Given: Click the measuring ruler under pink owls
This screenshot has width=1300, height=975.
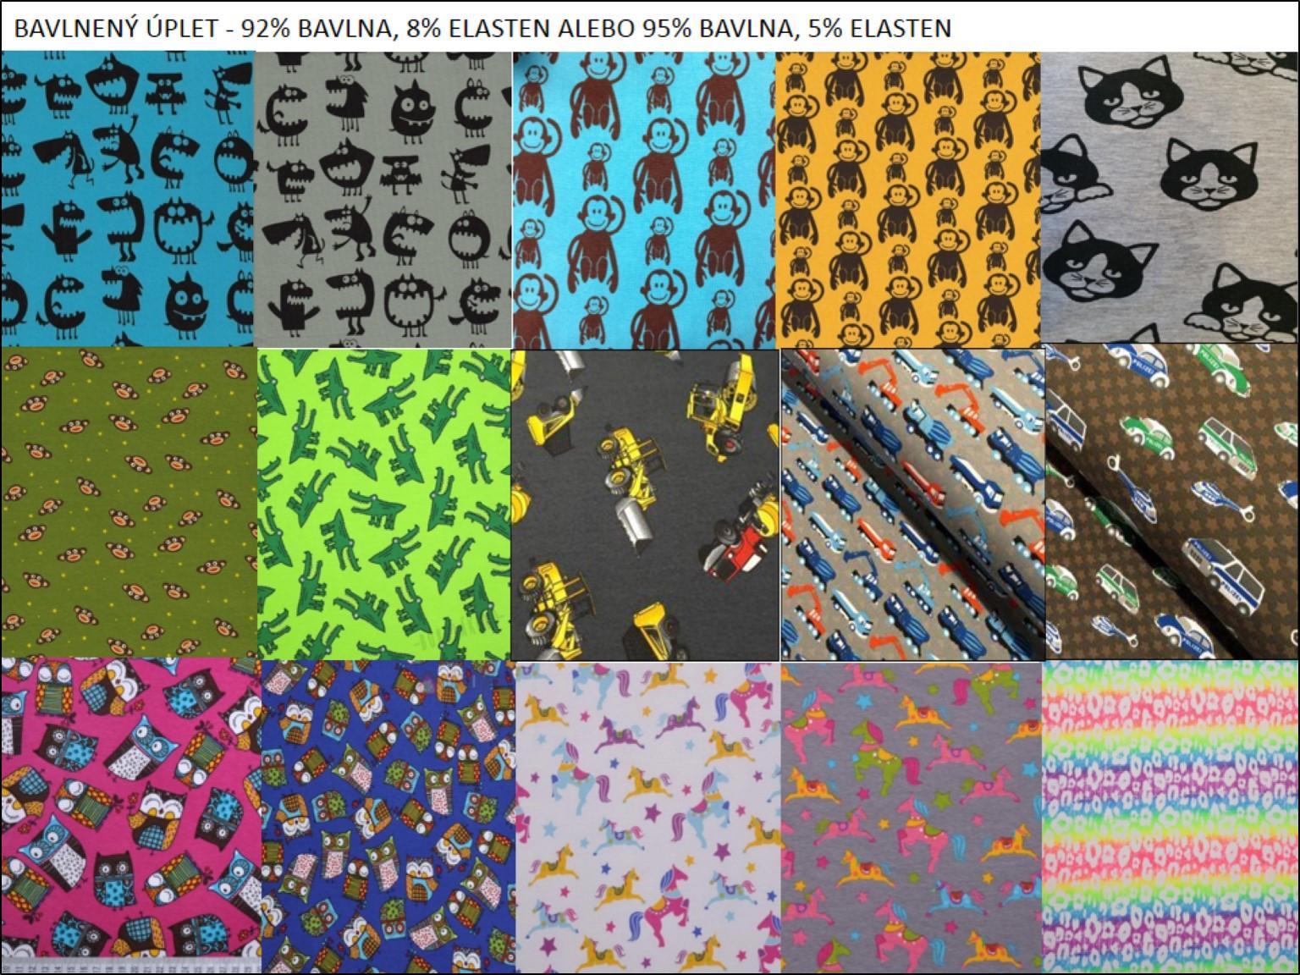Looking at the screenshot, I should click(127, 965).
